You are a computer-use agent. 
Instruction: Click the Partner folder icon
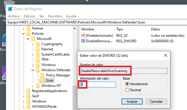[x=28, y=28]
